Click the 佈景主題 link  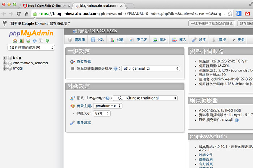(x=84, y=106)
